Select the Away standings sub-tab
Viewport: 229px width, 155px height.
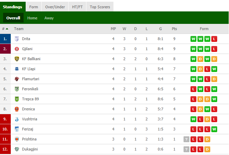[x=49, y=18]
